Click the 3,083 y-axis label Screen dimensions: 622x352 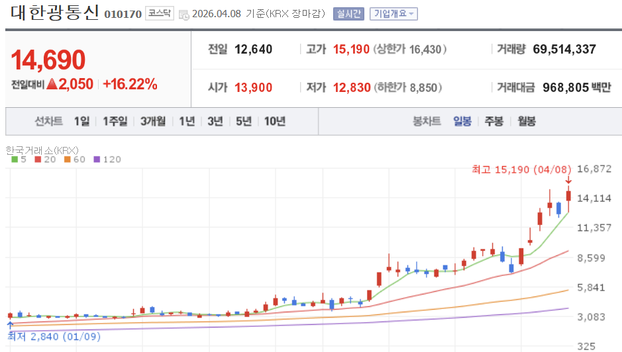(x=591, y=317)
